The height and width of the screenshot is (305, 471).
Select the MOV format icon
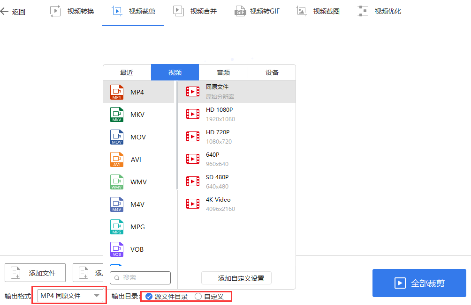[x=116, y=137]
